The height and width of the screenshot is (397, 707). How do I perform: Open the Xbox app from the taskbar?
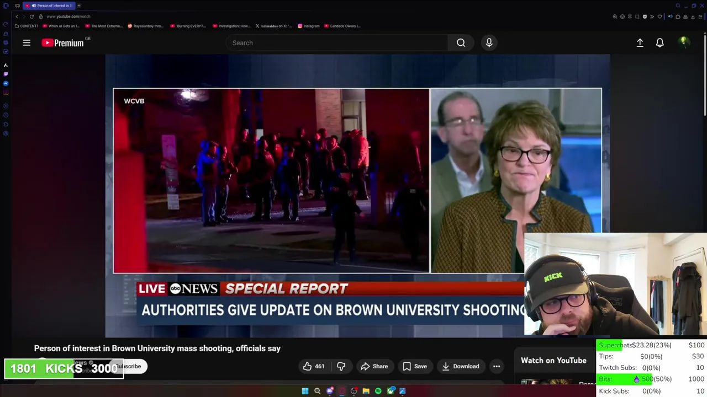(x=391, y=391)
